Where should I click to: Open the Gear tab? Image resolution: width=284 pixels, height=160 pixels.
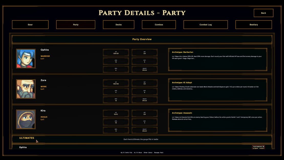[30, 25]
